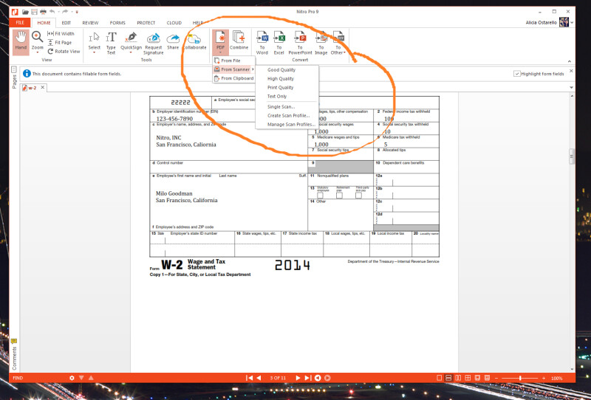Screen dimensions: 591x400
Task: Convert document To PowerPoint
Action: (x=300, y=43)
